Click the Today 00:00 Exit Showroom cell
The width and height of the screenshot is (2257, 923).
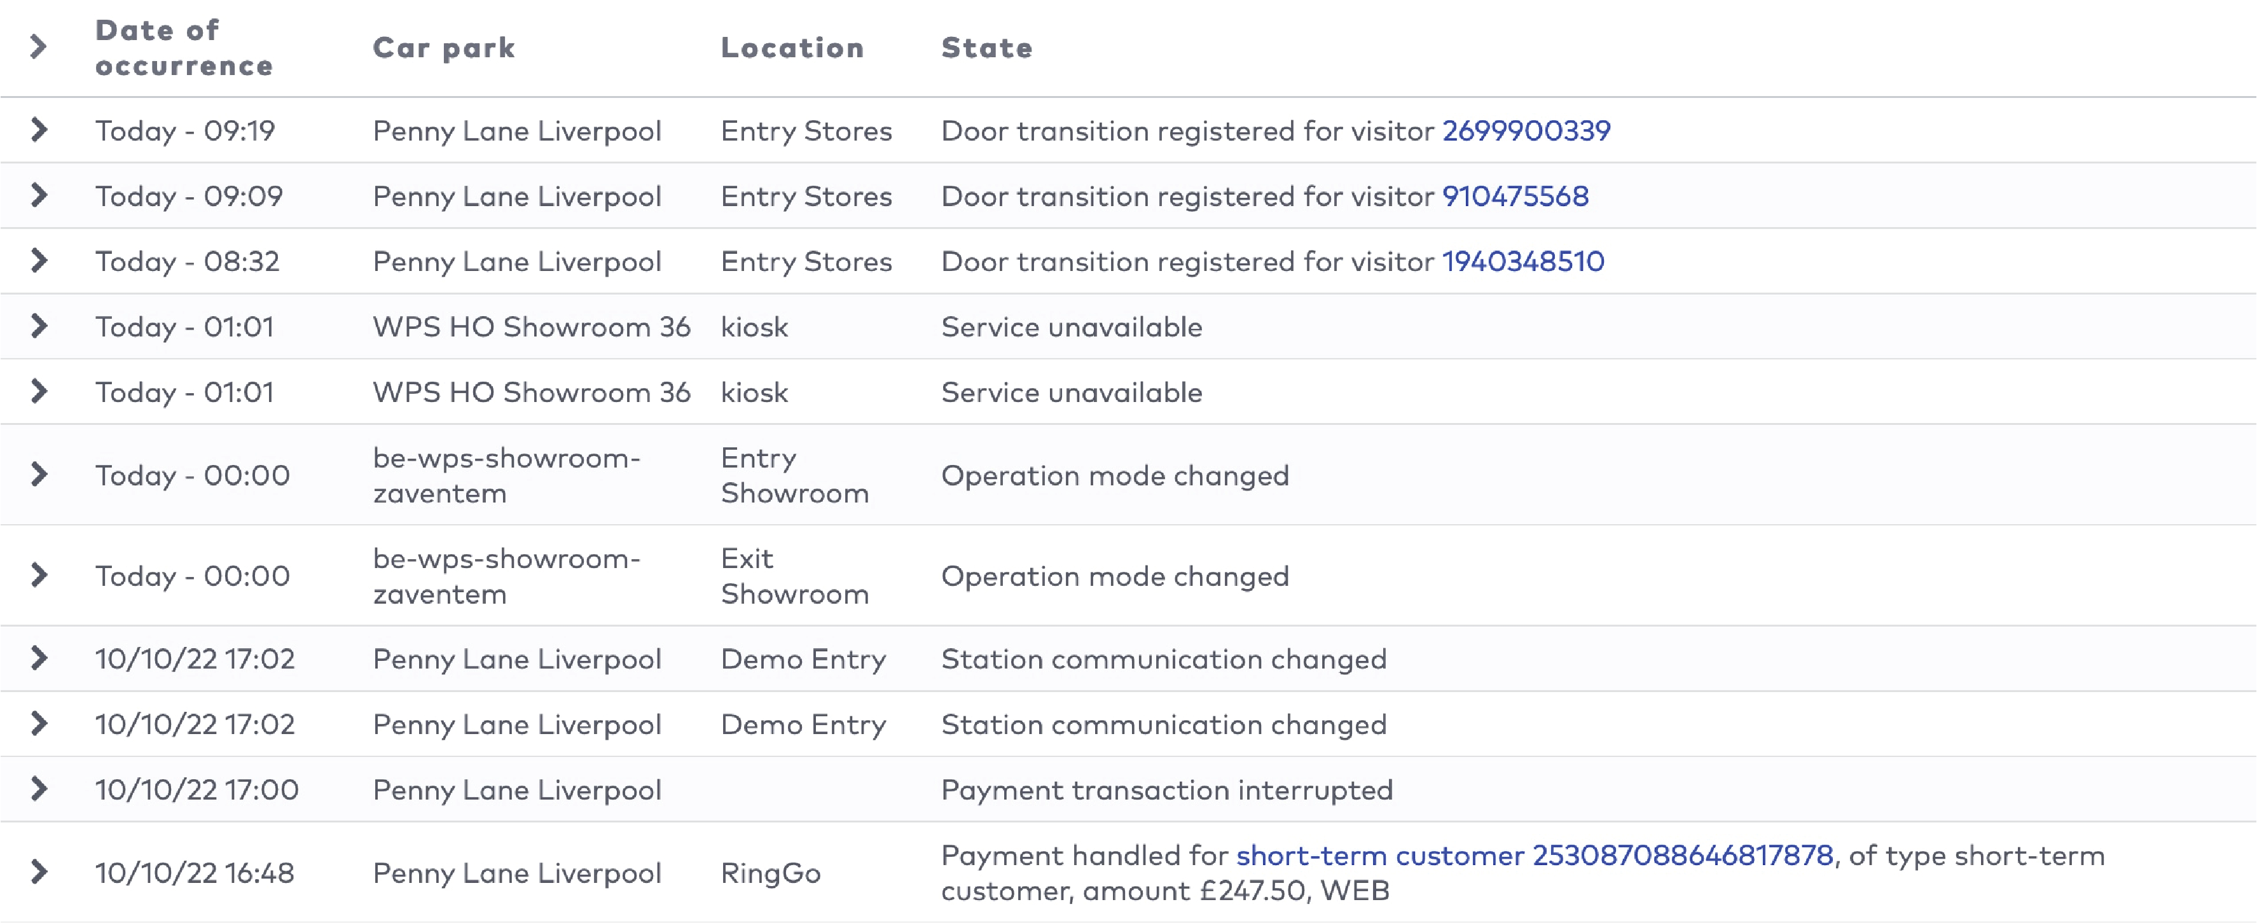coord(794,576)
